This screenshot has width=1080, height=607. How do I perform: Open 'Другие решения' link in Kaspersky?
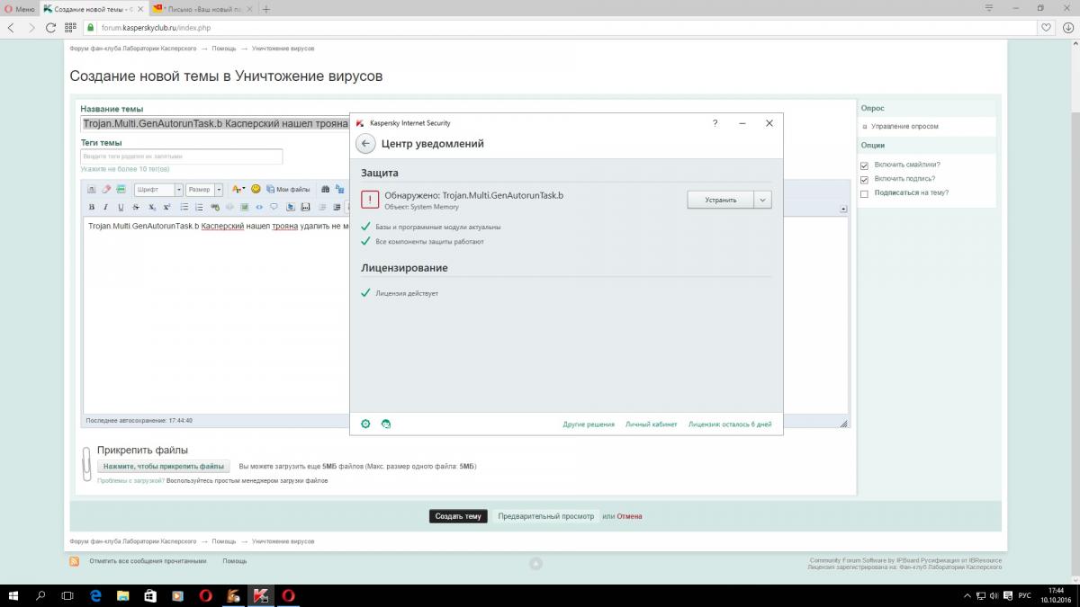coord(589,424)
